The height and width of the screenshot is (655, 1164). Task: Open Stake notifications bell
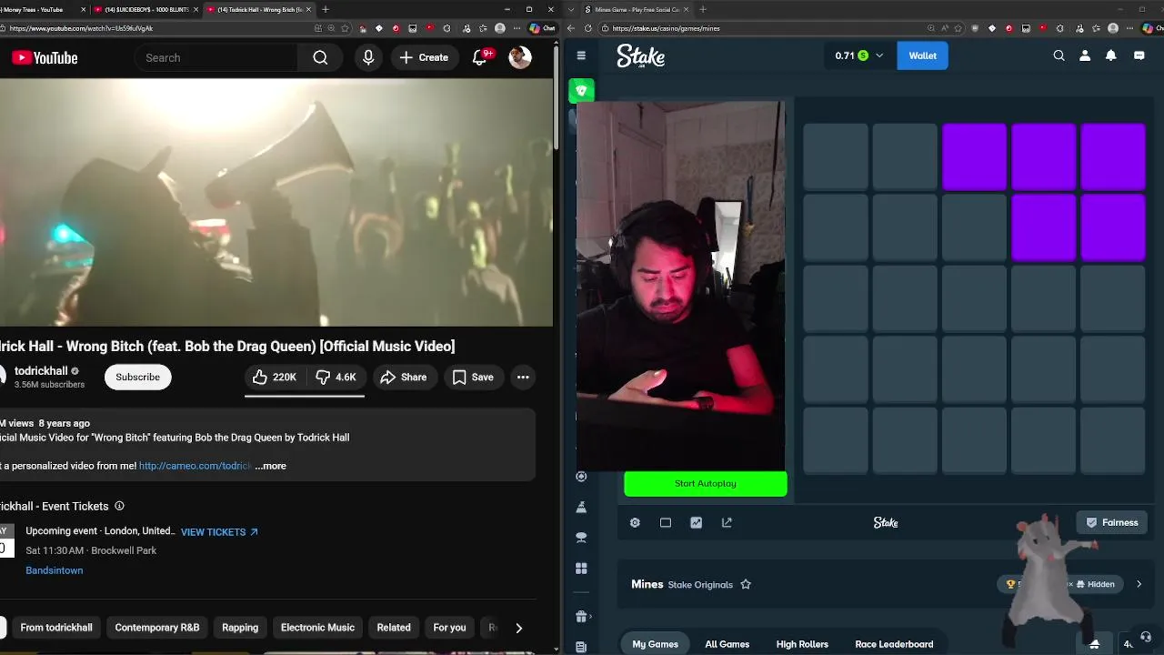pos(1110,55)
